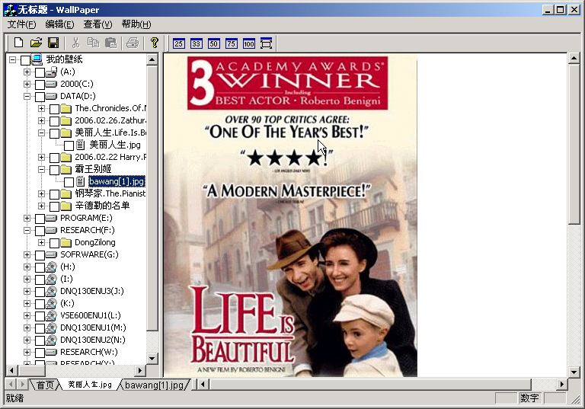Click the 霸王别姬 folder icon
This screenshot has height=409, width=585.
[x=66, y=169]
